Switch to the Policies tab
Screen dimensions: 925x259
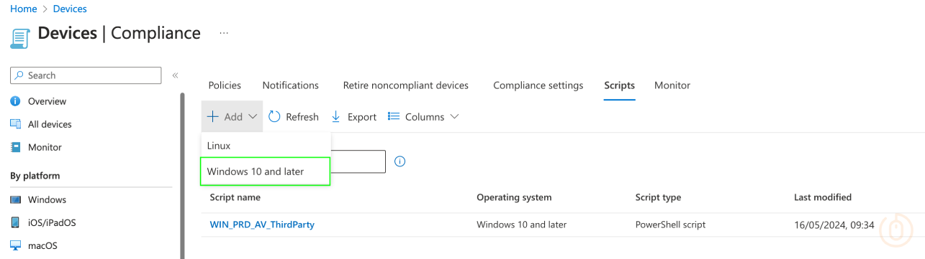coord(225,85)
